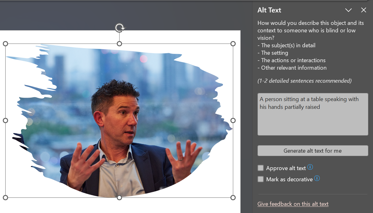Click Generate alt text for me

313,151
